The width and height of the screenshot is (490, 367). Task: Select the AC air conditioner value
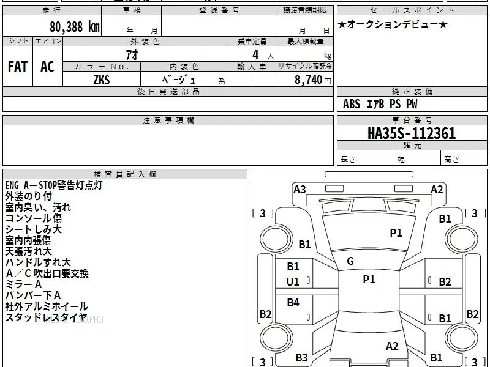48,67
